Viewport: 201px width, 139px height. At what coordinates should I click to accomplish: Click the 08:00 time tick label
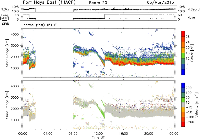73,134
